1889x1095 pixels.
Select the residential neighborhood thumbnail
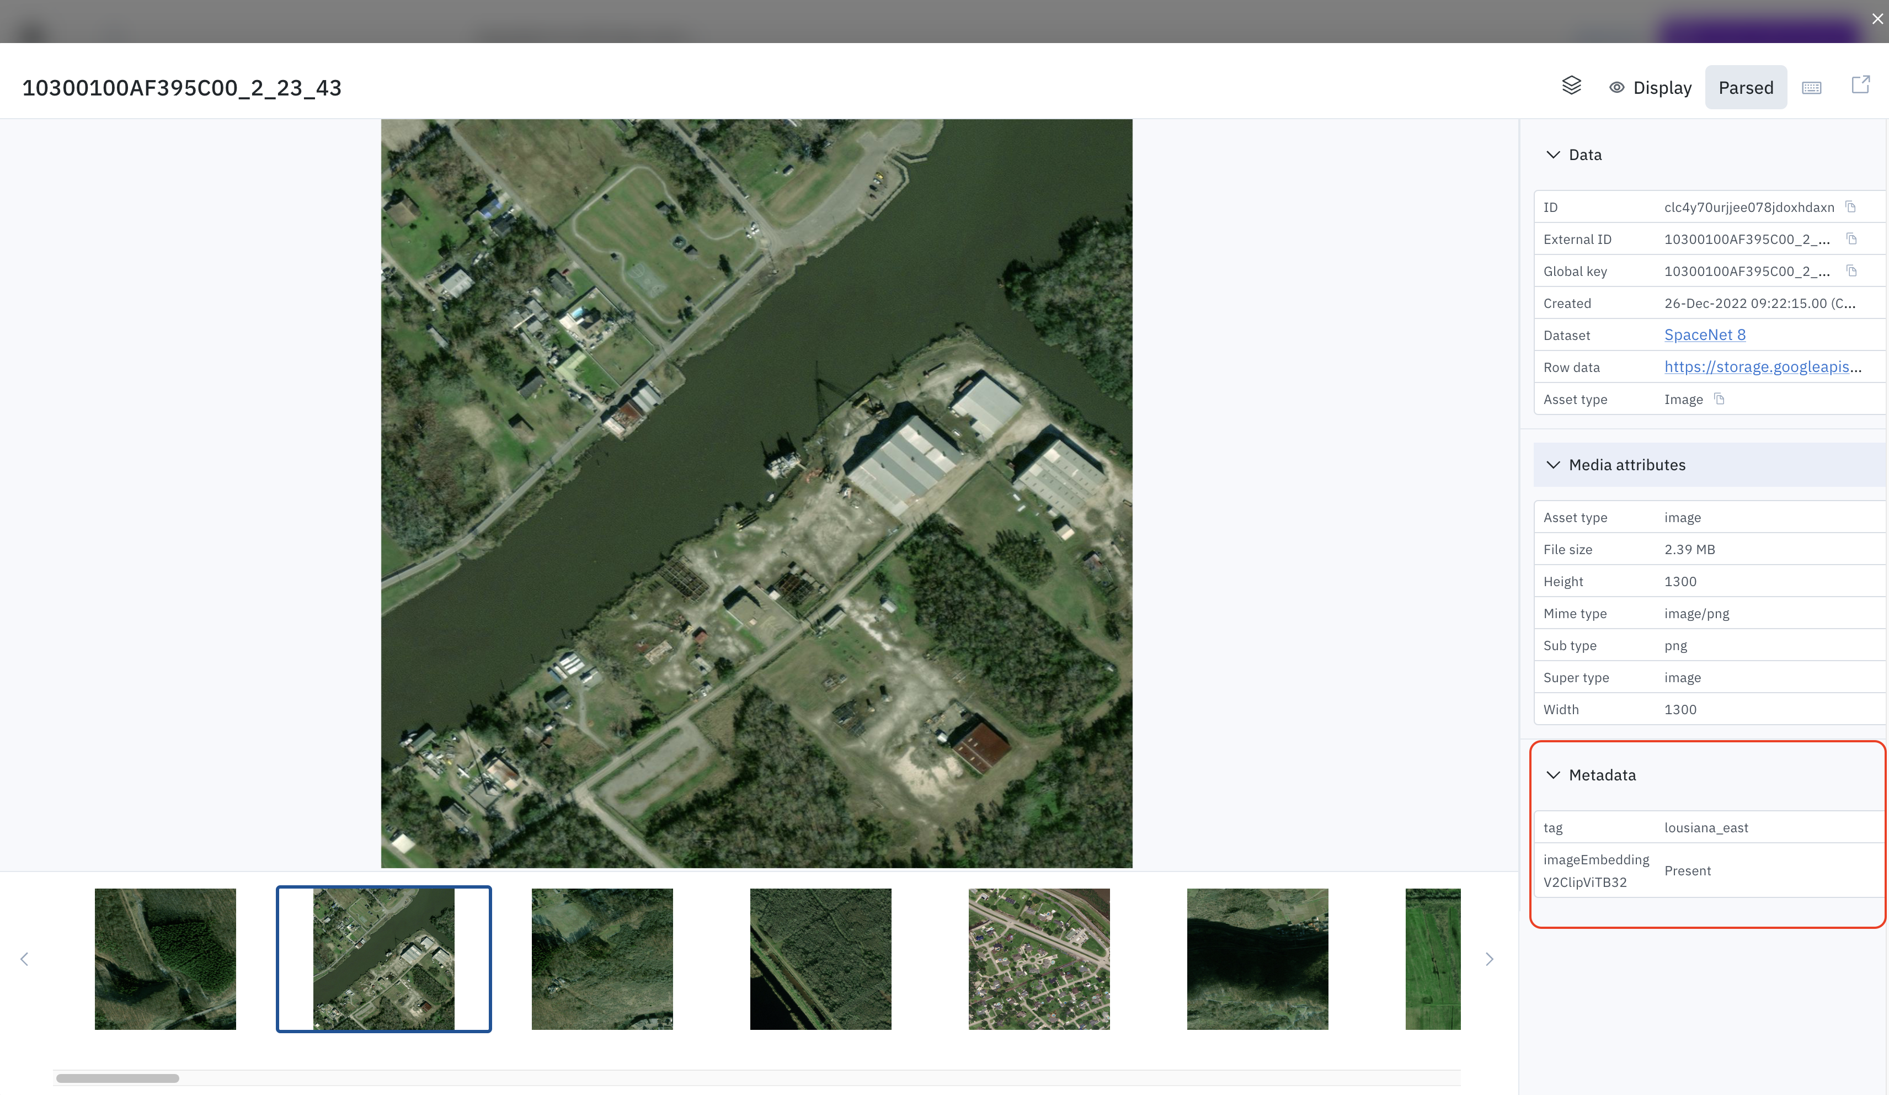click(x=1038, y=959)
